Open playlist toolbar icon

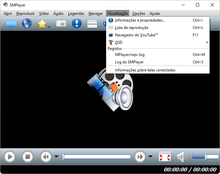coord(92,23)
